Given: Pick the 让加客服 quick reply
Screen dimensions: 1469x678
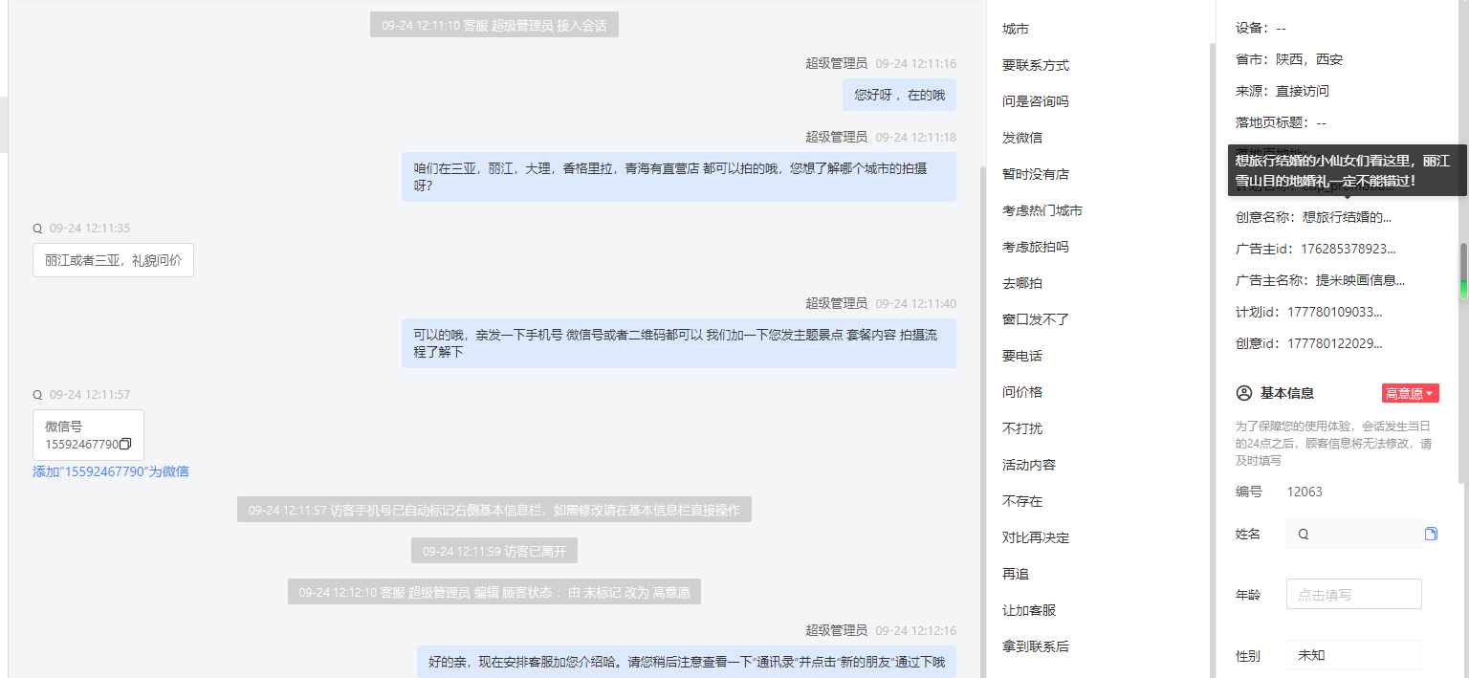Looking at the screenshot, I should click(1029, 610).
